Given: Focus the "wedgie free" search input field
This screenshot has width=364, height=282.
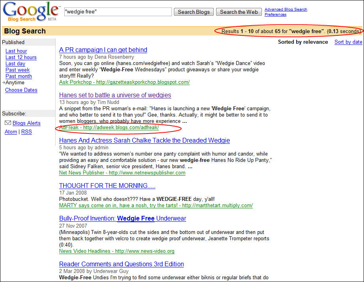Looking at the screenshot, I should tap(118, 12).
